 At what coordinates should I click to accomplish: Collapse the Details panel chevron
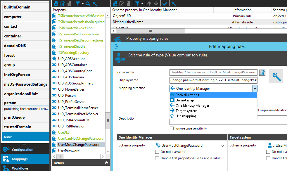[107, 163]
